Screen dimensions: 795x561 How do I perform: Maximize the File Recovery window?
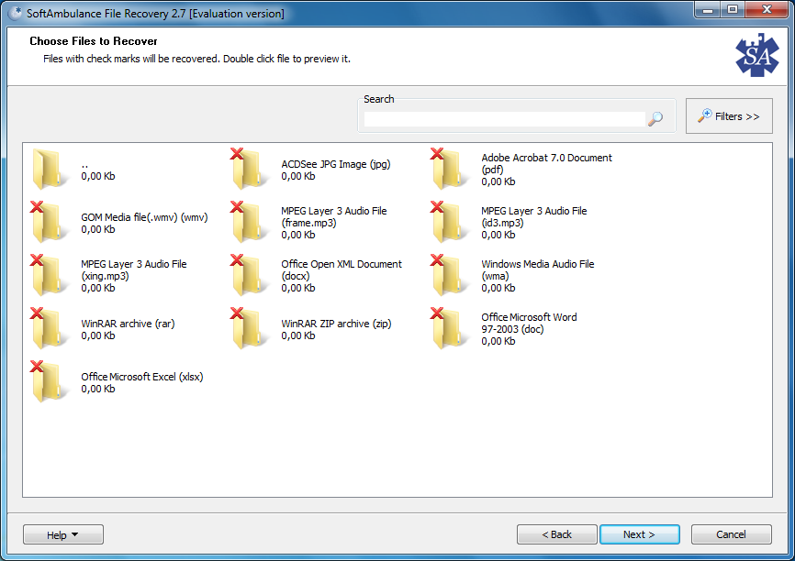pos(733,9)
